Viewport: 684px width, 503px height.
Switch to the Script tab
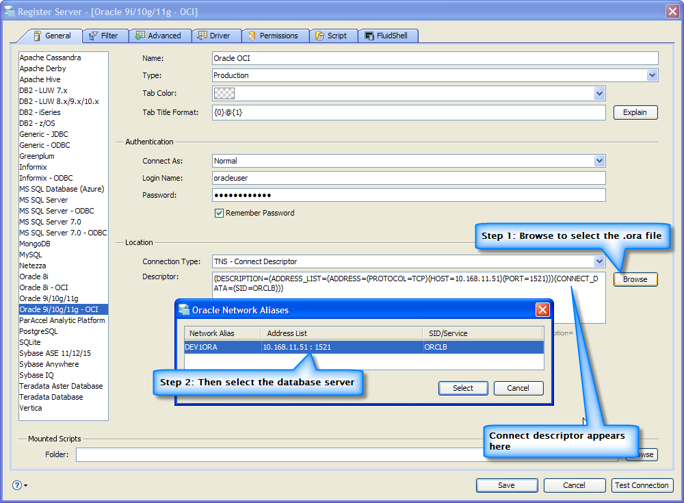point(334,36)
